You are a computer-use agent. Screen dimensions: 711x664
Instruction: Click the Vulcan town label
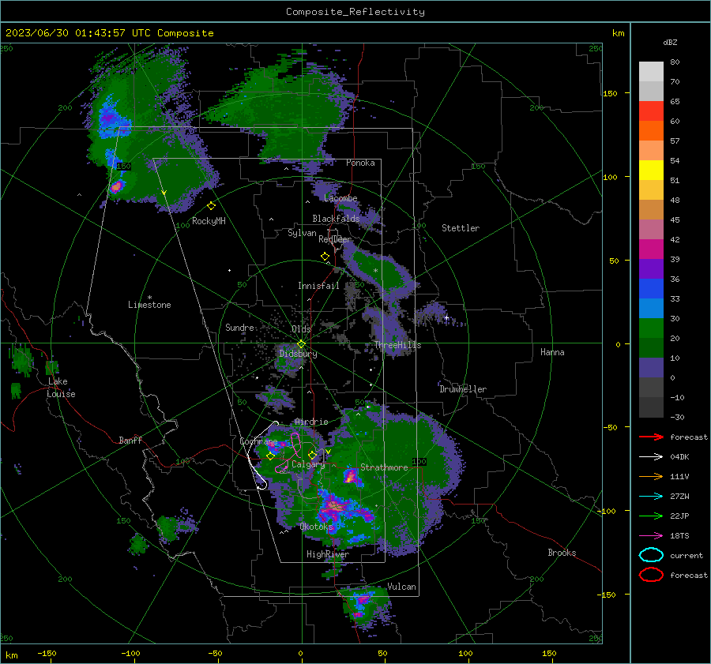point(401,587)
